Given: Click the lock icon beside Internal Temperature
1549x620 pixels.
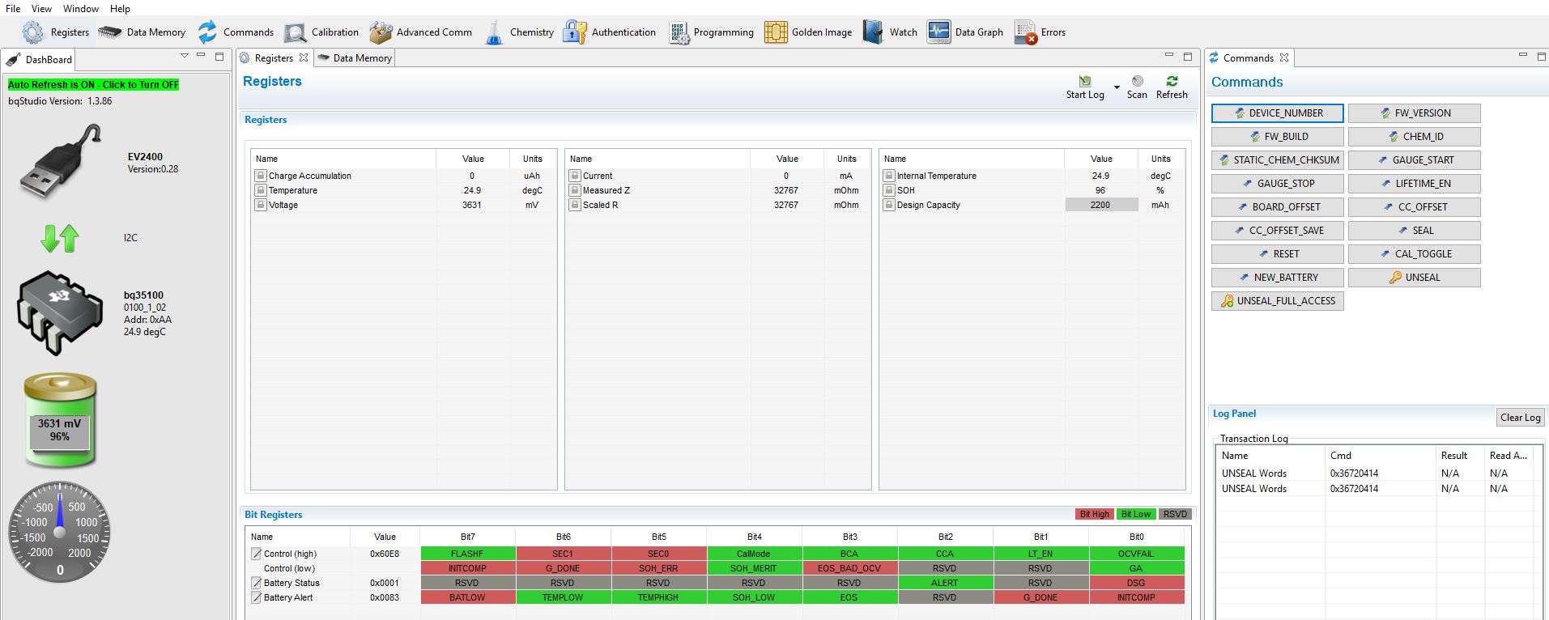Looking at the screenshot, I should point(889,176).
